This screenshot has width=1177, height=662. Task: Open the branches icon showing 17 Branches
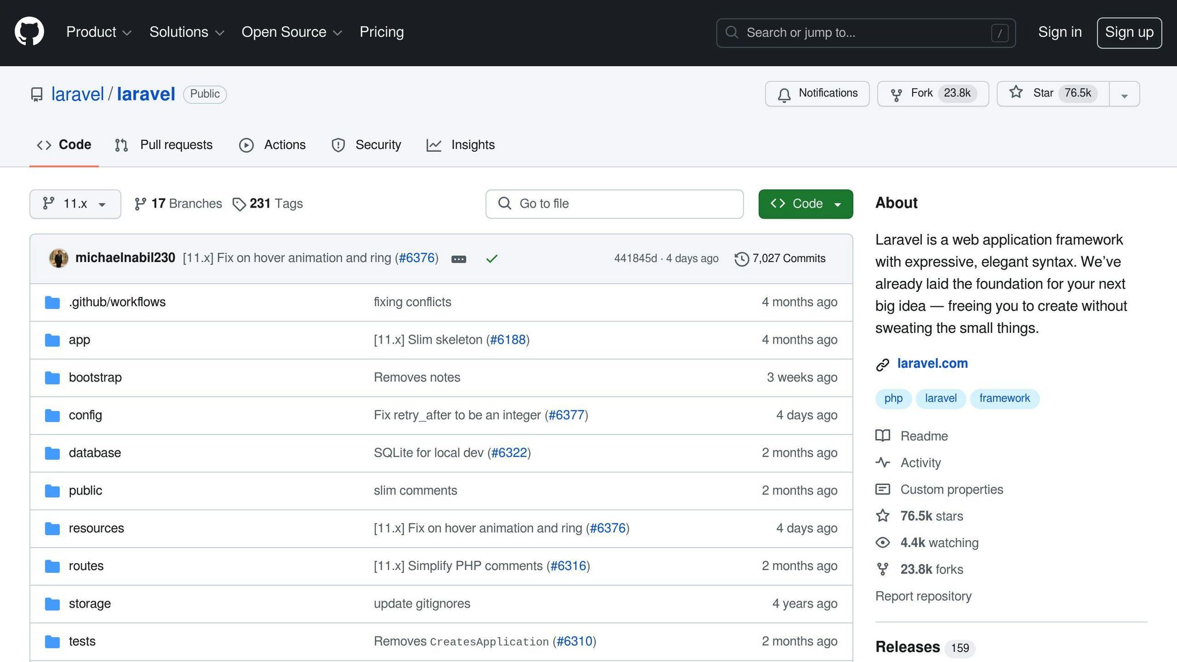pos(140,203)
